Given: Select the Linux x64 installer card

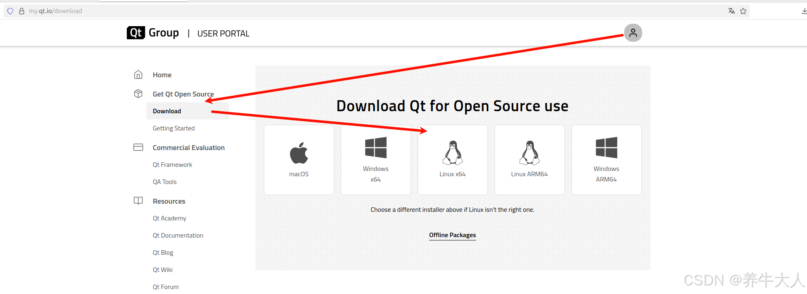Looking at the screenshot, I should tap(453, 160).
